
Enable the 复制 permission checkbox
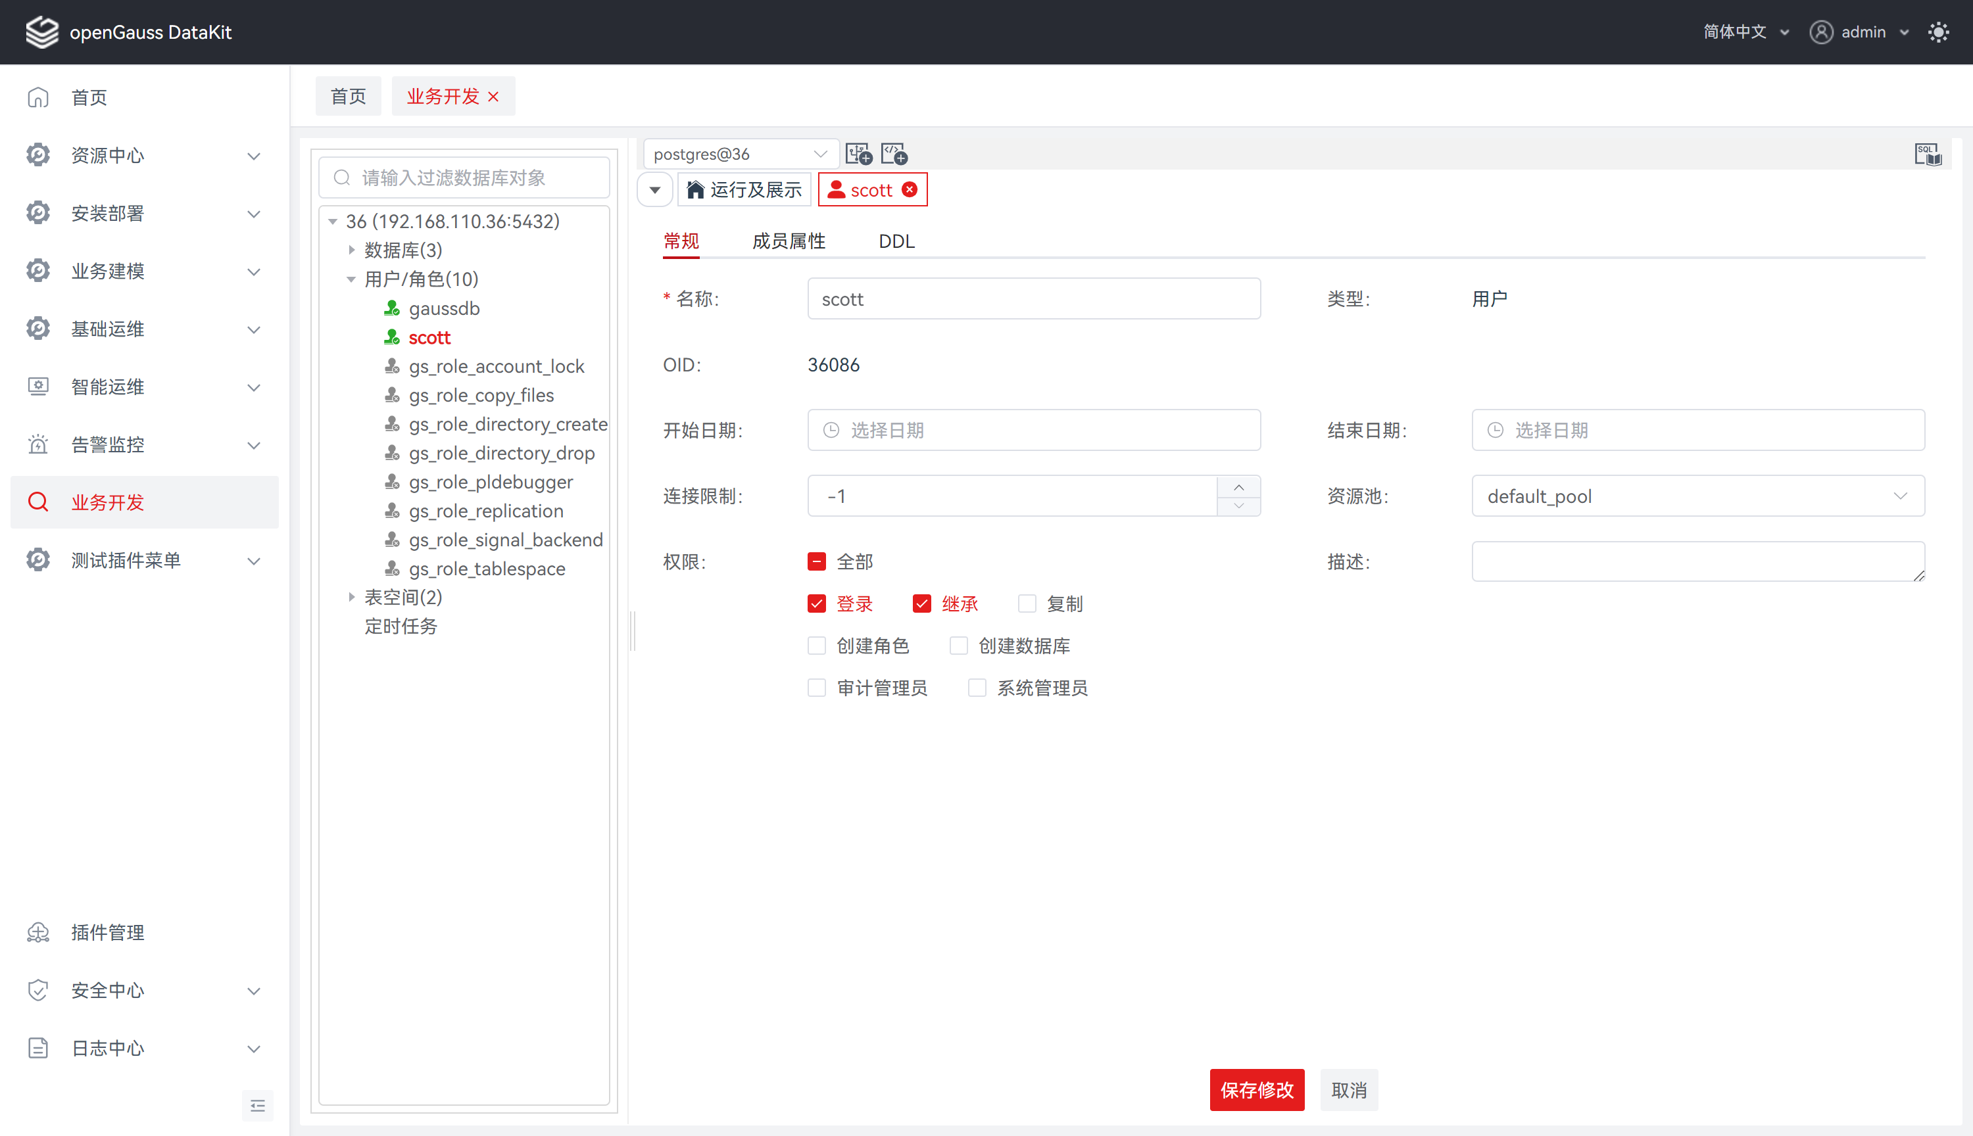point(1027,604)
